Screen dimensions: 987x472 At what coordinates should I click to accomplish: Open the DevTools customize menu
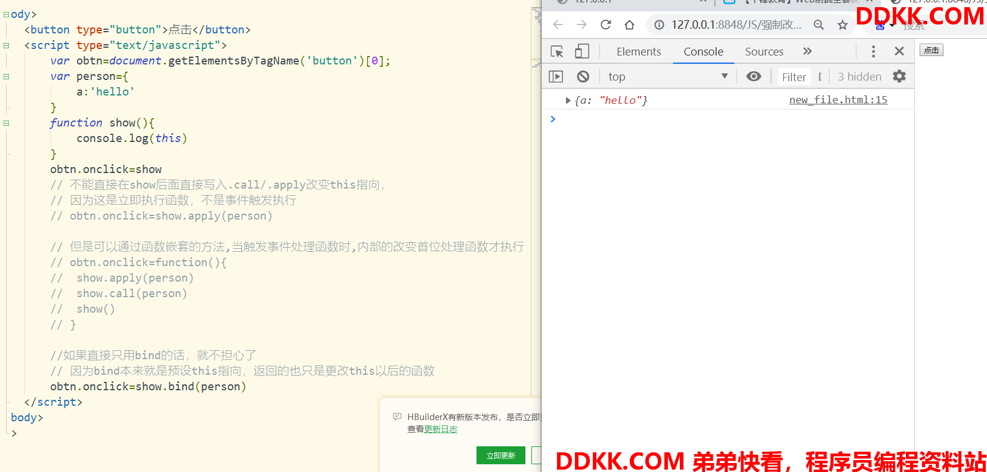tap(873, 51)
